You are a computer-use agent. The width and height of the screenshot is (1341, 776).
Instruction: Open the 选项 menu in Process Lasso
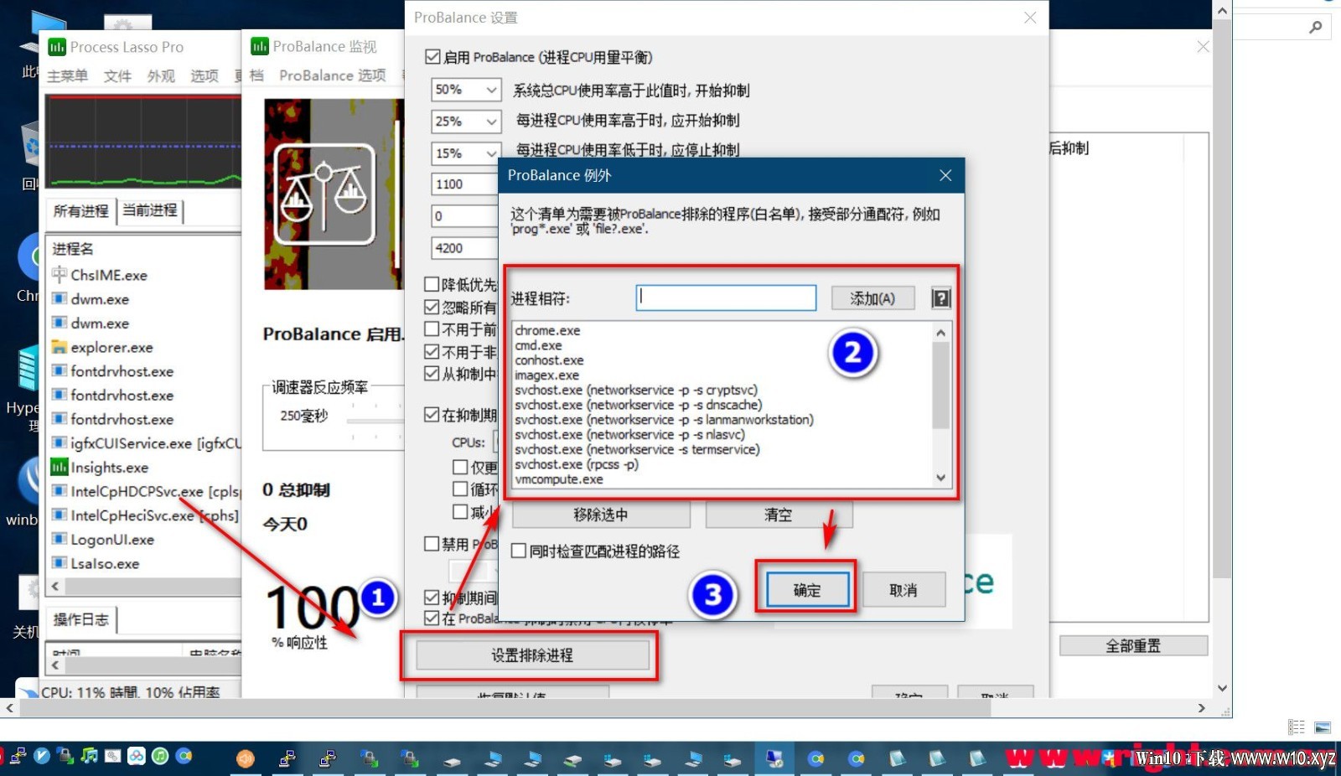point(205,76)
